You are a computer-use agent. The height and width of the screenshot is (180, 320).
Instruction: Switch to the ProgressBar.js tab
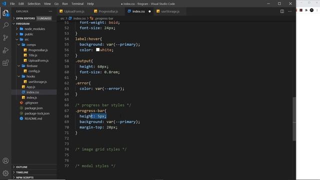108,11
